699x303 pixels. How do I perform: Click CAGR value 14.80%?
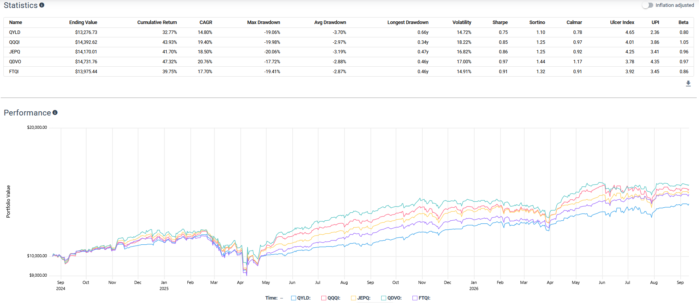click(x=205, y=32)
